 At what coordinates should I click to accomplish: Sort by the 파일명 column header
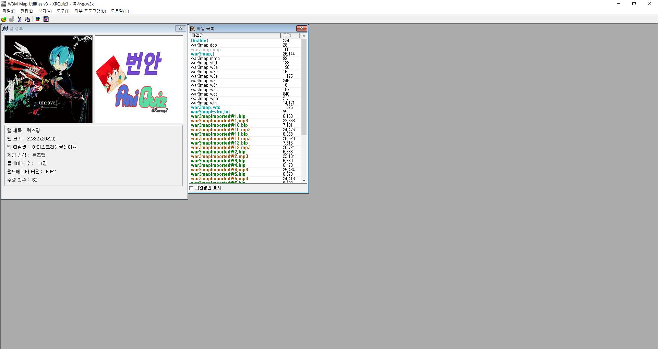pos(235,35)
